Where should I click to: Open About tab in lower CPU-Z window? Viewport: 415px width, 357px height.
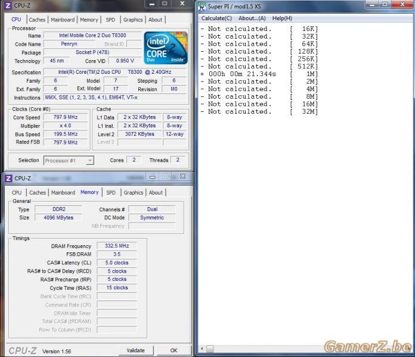[156, 193]
